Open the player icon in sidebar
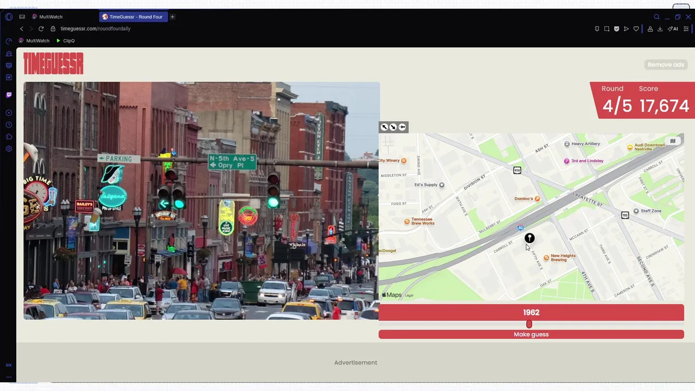 pos(9,113)
